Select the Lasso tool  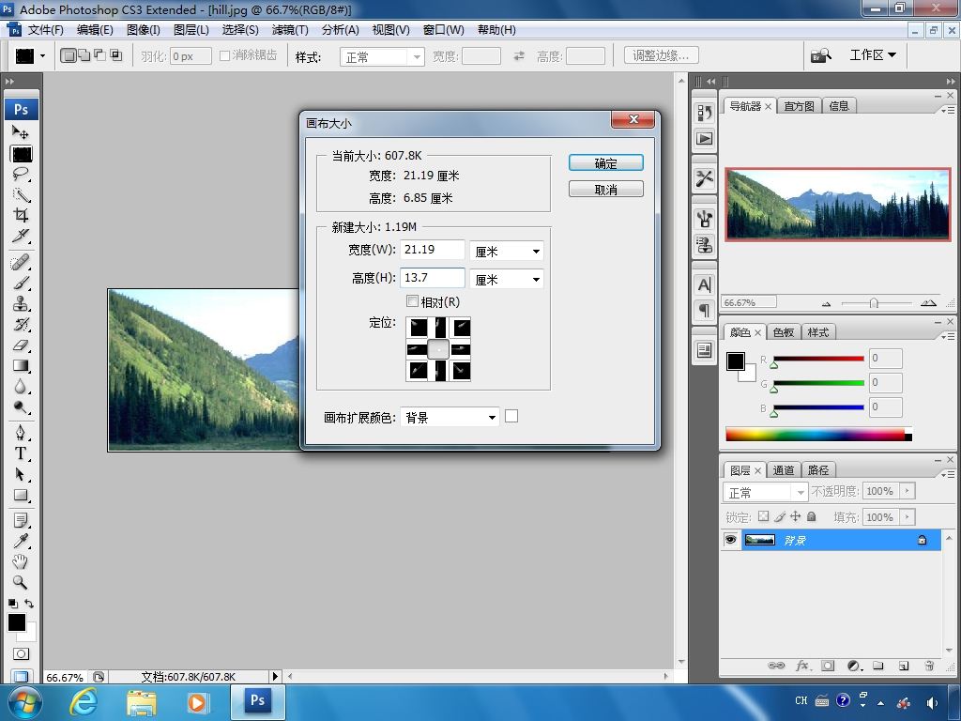(21, 174)
